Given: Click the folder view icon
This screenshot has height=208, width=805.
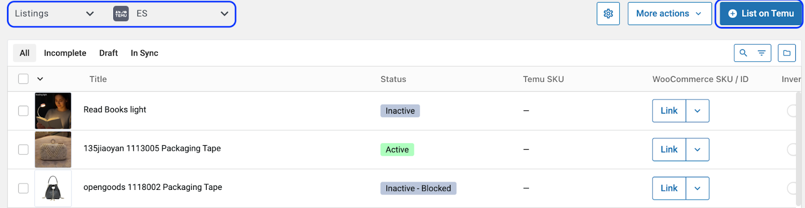Looking at the screenshot, I should tap(786, 53).
